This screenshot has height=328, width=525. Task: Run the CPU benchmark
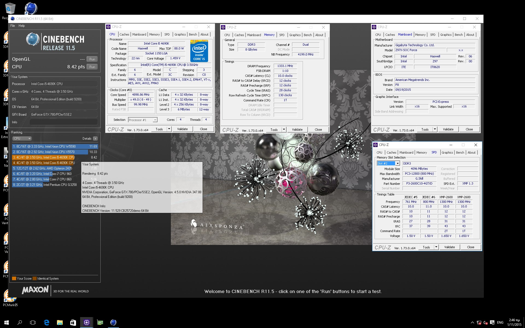[92, 67]
